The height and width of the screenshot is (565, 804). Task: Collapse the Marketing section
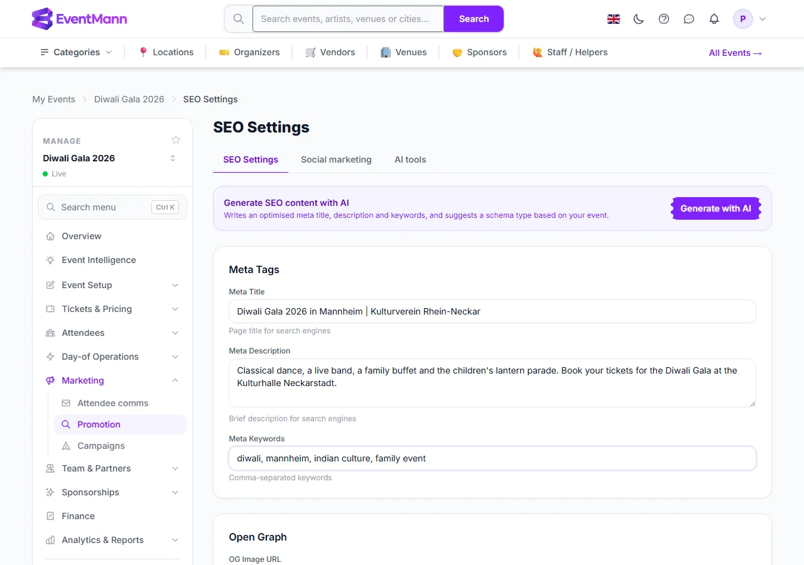(x=112, y=380)
